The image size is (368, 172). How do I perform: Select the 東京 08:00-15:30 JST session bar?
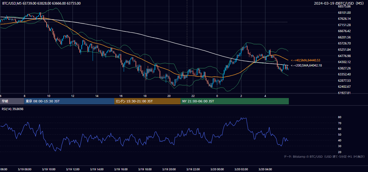pyautogui.click(x=69, y=101)
